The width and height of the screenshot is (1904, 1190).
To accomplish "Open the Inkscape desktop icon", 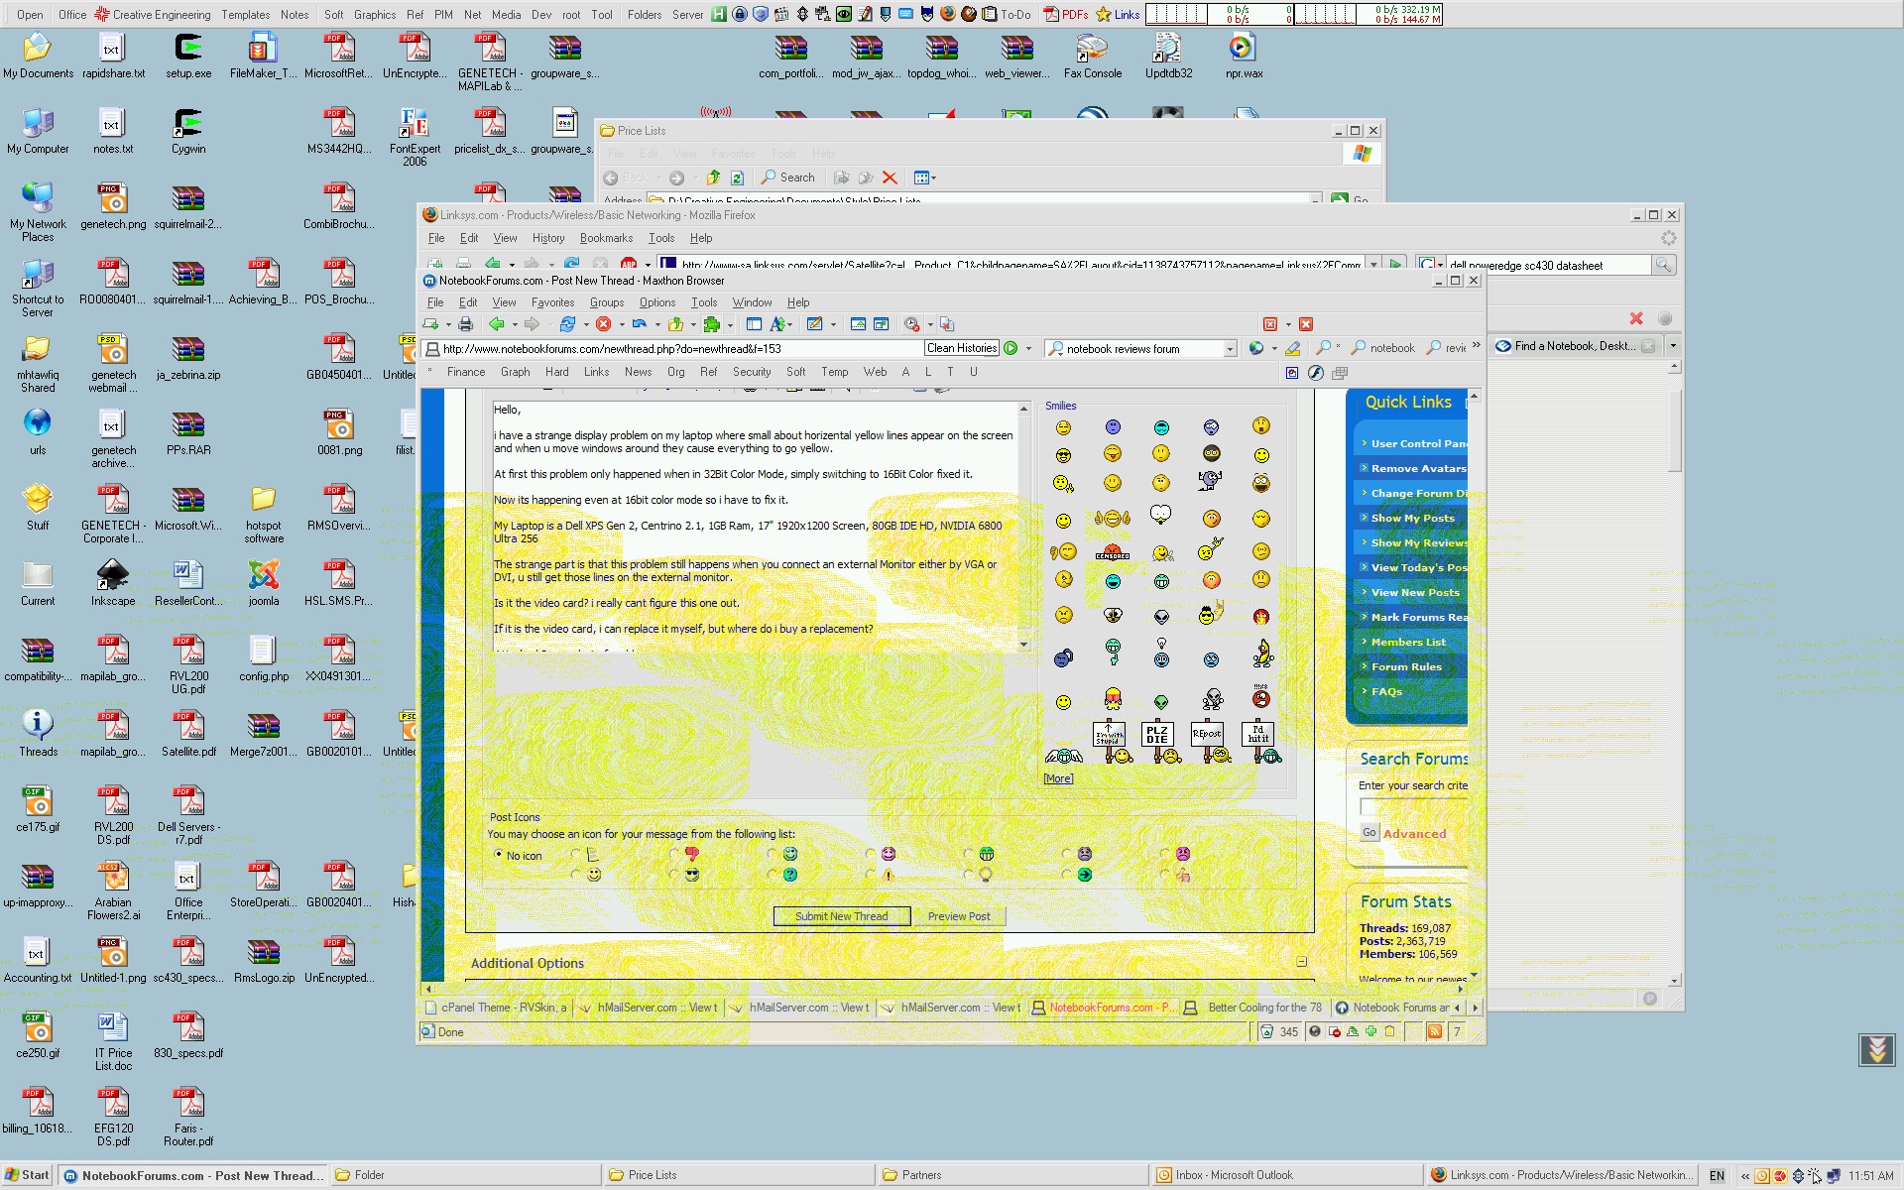I will [113, 581].
